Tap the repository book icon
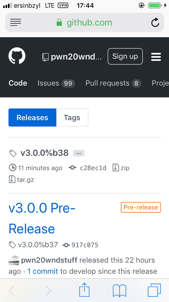The image size is (169, 302). pyautogui.click(x=45, y=57)
